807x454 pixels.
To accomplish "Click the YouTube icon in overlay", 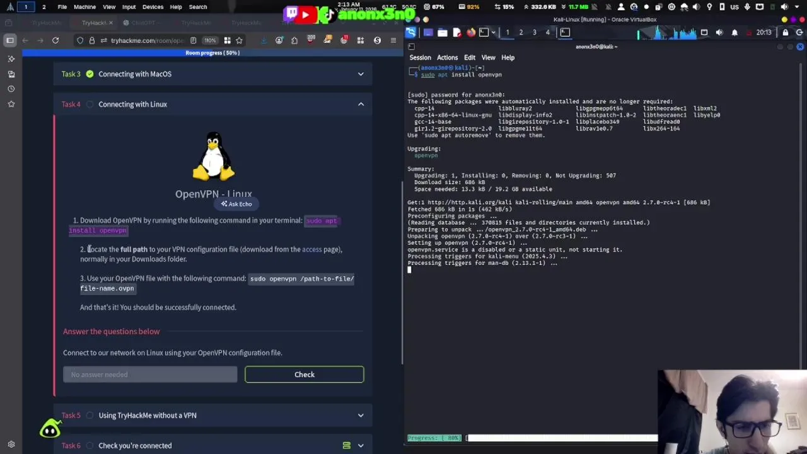I will tap(306, 14).
